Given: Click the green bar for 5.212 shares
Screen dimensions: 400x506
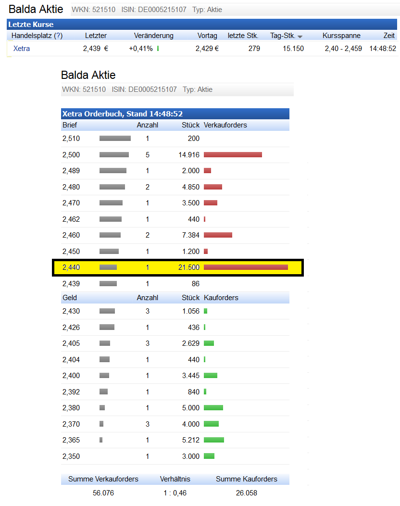Looking at the screenshot, I should 214,440.
